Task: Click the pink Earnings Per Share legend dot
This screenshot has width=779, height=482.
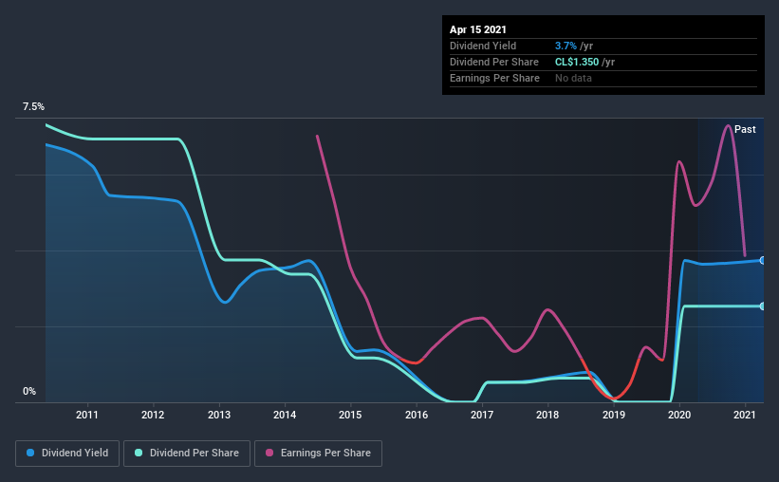Action: pyautogui.click(x=269, y=453)
